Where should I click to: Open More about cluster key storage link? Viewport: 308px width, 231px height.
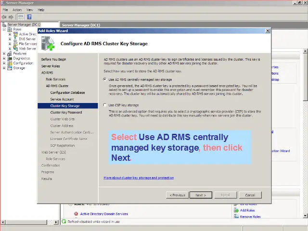point(139,178)
